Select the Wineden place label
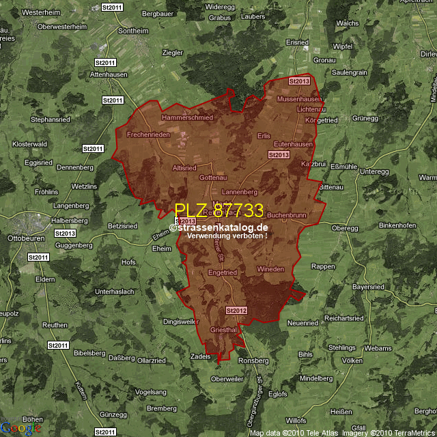The width and height of the screenshot is (437, 437). click(270, 270)
